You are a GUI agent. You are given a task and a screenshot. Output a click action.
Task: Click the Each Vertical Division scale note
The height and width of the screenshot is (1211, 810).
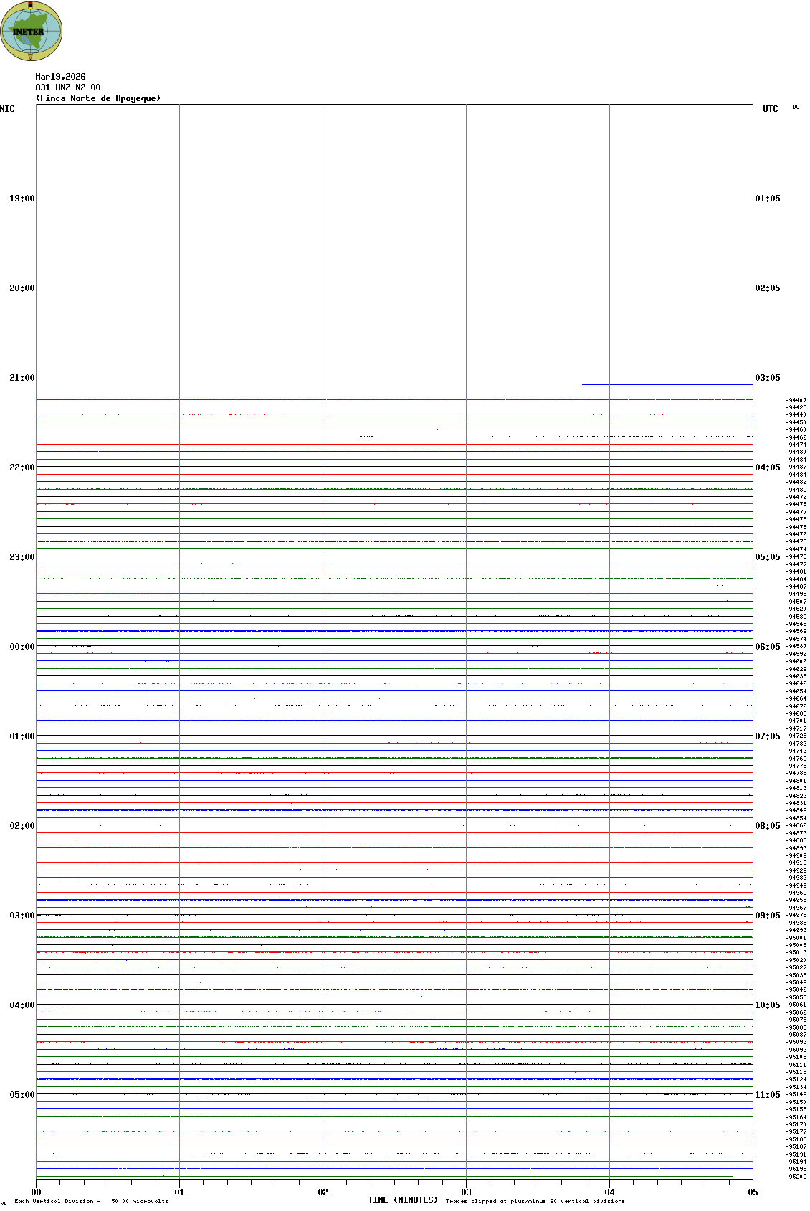[91, 1201]
